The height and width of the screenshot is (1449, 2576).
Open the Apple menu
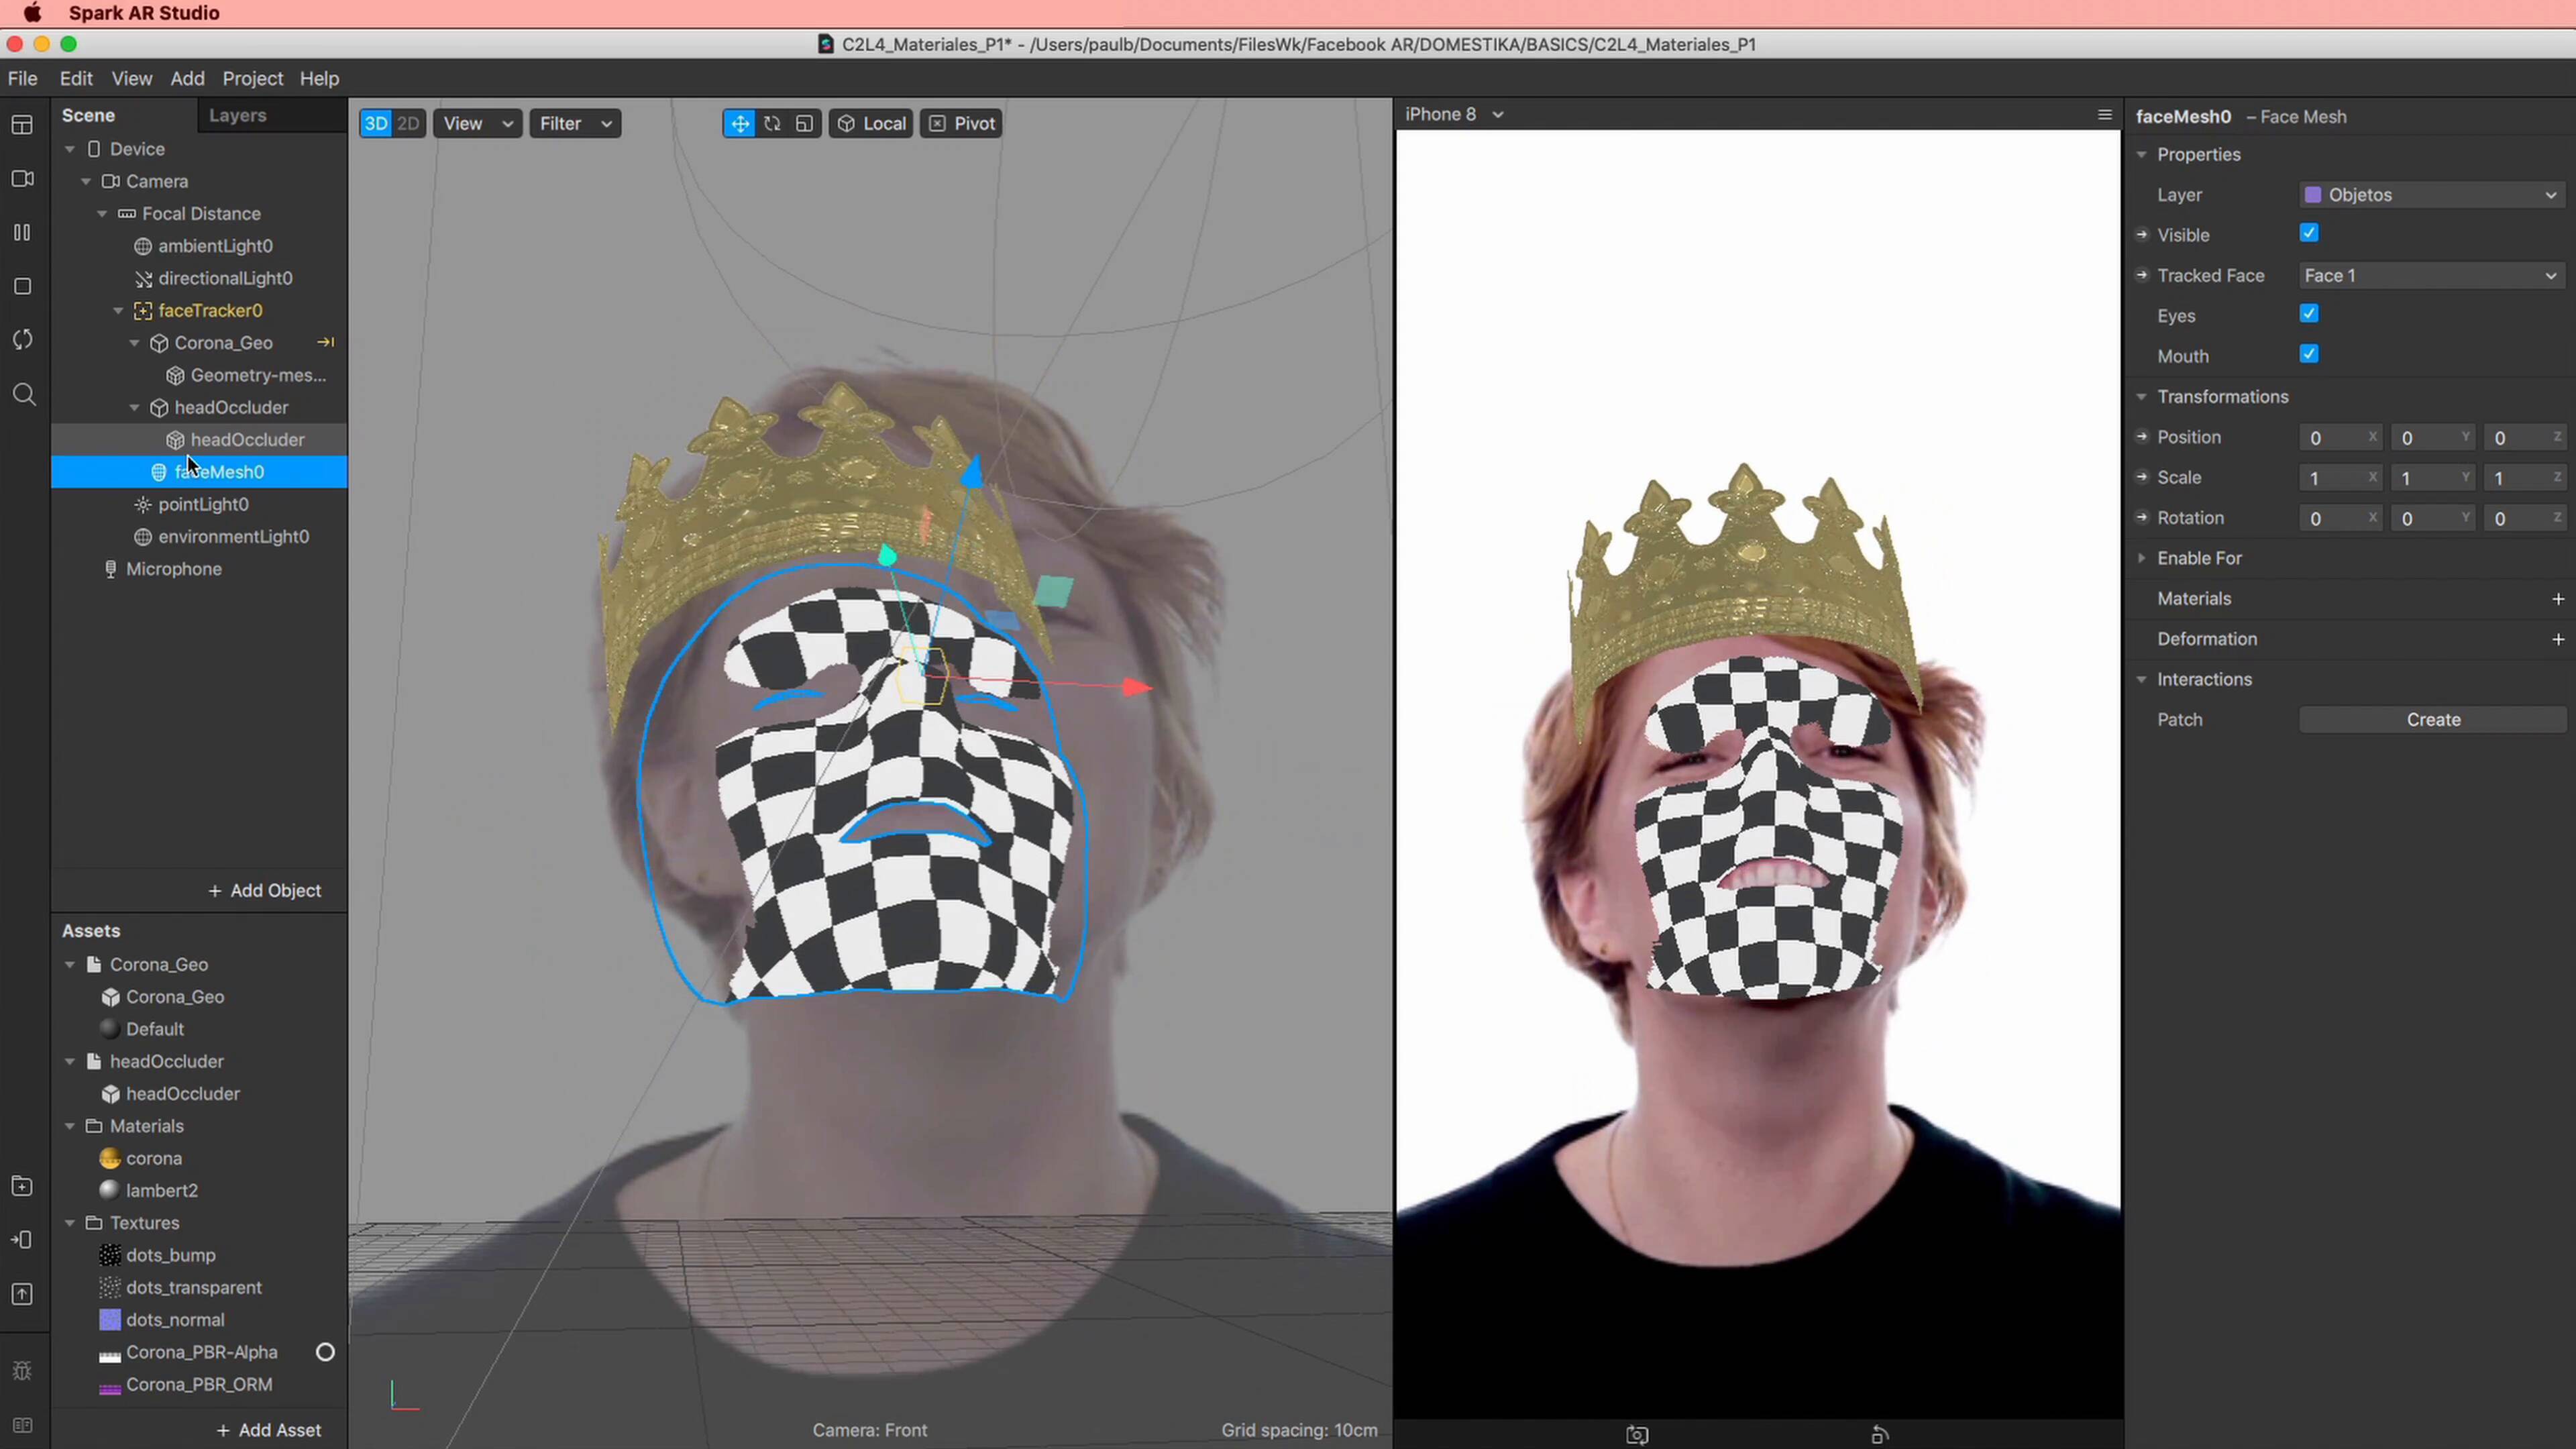pyautogui.click(x=32, y=13)
